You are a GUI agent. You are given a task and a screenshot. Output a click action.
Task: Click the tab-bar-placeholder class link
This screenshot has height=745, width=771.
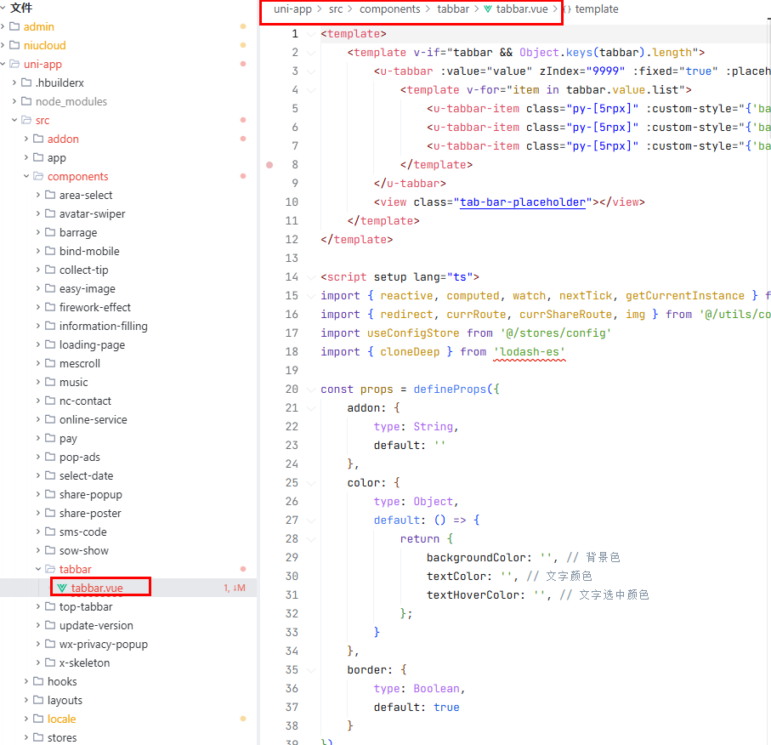pos(523,202)
